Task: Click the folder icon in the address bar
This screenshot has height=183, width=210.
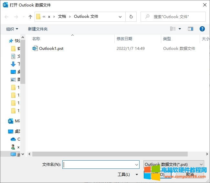Action: (x=38, y=17)
